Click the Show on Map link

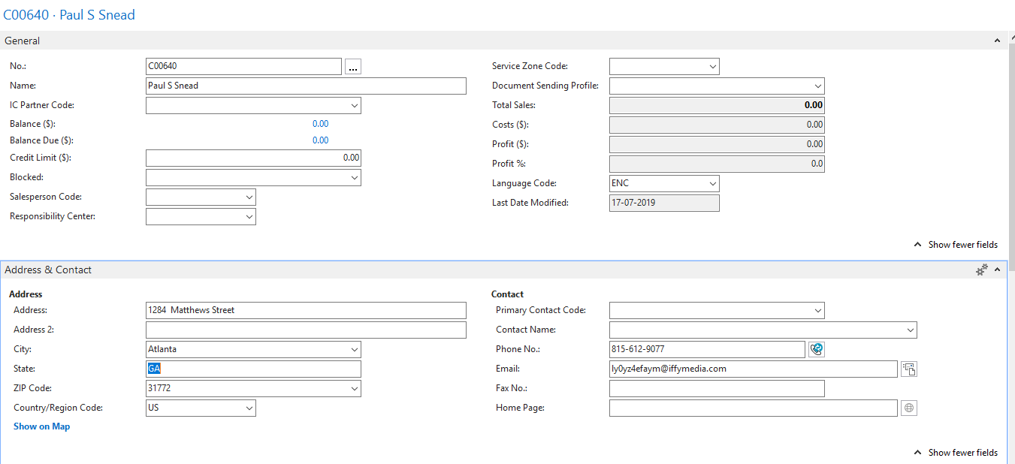click(x=41, y=426)
